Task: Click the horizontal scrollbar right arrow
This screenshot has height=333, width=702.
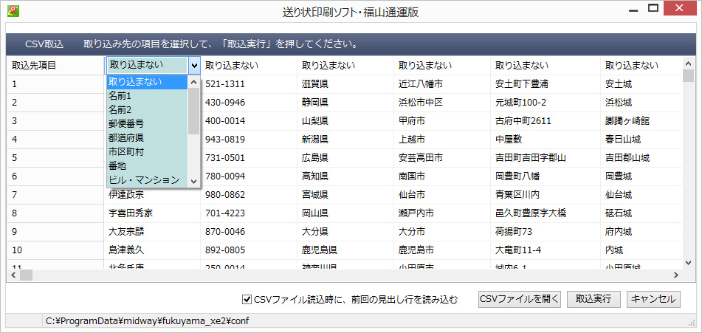Action: [677, 275]
